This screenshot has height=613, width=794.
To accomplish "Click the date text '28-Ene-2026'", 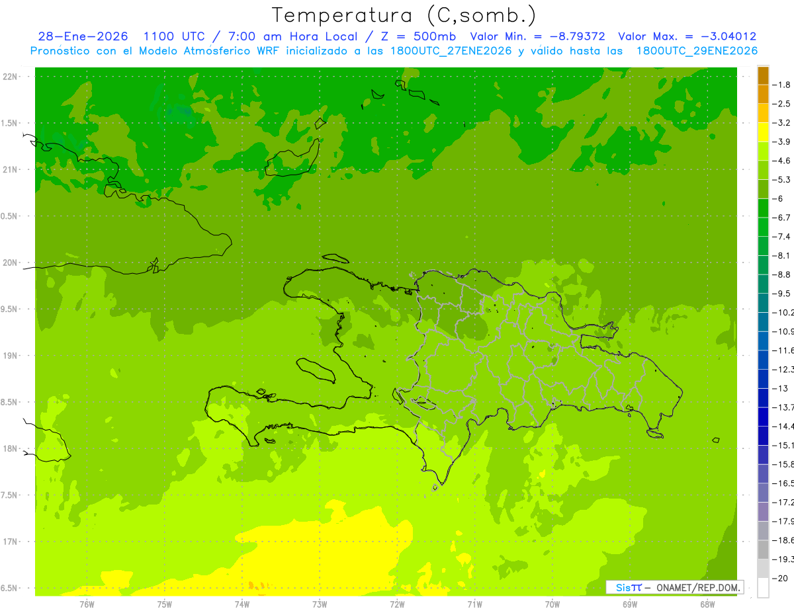I will [83, 36].
